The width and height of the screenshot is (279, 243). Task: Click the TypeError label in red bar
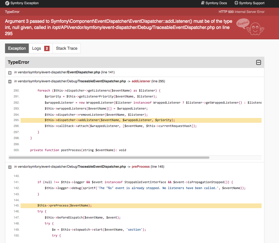(12, 12)
